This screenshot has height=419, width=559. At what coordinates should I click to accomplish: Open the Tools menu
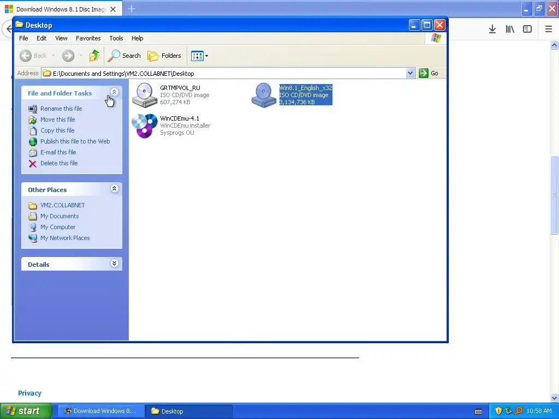(116, 38)
